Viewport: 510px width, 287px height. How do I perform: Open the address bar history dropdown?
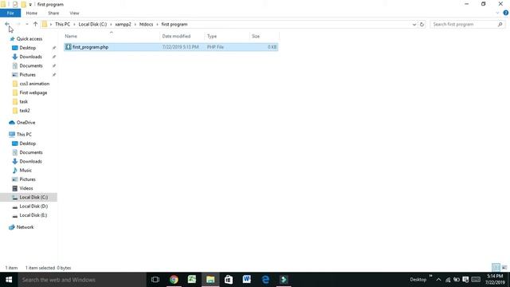[414, 25]
